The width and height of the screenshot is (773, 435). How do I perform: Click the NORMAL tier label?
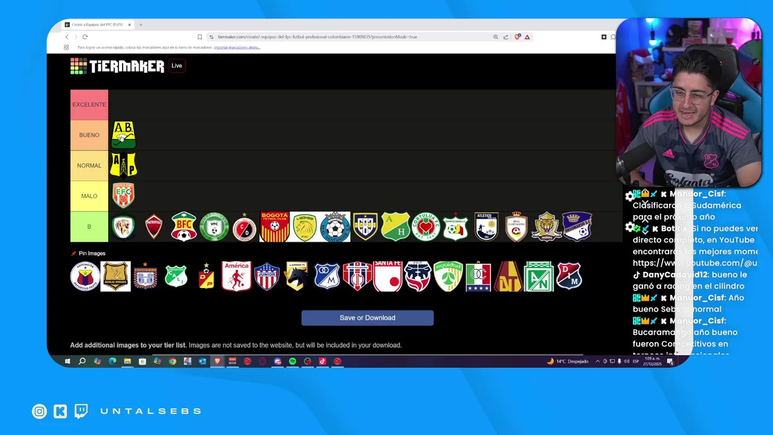[89, 165]
